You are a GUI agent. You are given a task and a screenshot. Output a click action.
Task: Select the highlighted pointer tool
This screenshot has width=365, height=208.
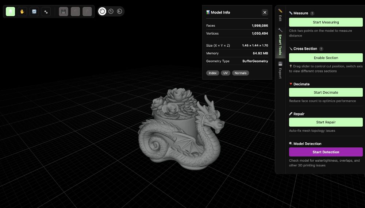point(10,11)
